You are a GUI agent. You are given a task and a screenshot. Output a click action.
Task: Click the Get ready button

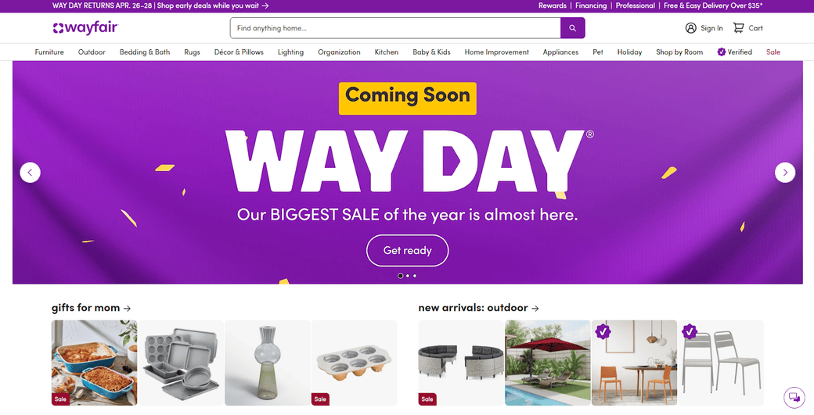[x=408, y=250]
